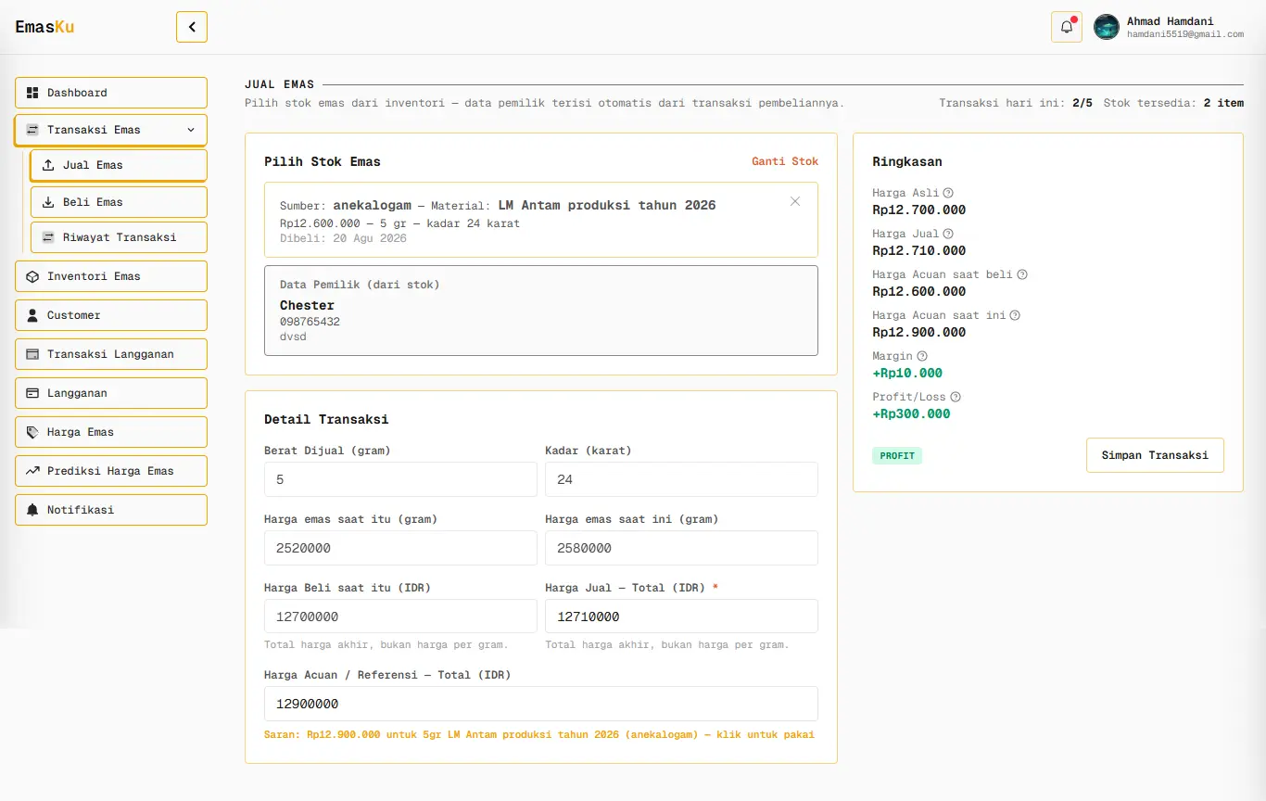Click the Jual Emas upload icon
Viewport: 1266px width, 801px height.
tap(48, 165)
